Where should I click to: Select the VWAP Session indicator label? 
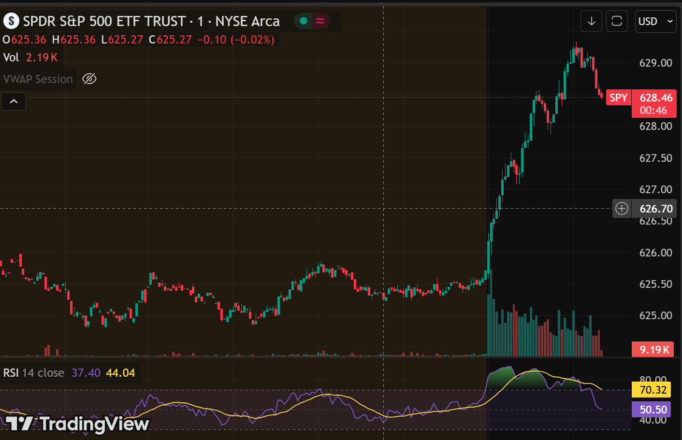click(x=38, y=79)
